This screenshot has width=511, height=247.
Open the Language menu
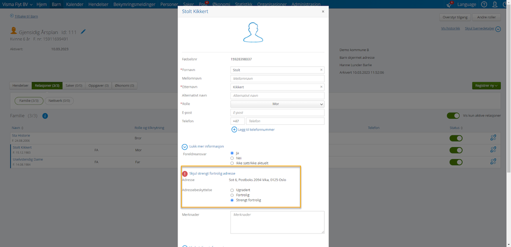point(466,4)
